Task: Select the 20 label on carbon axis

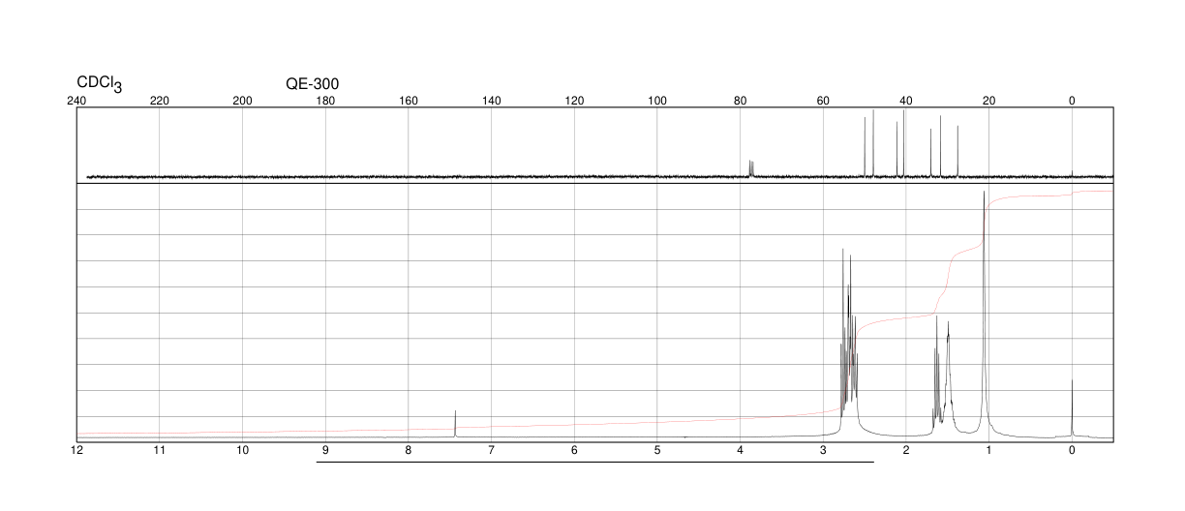Action: [988, 101]
